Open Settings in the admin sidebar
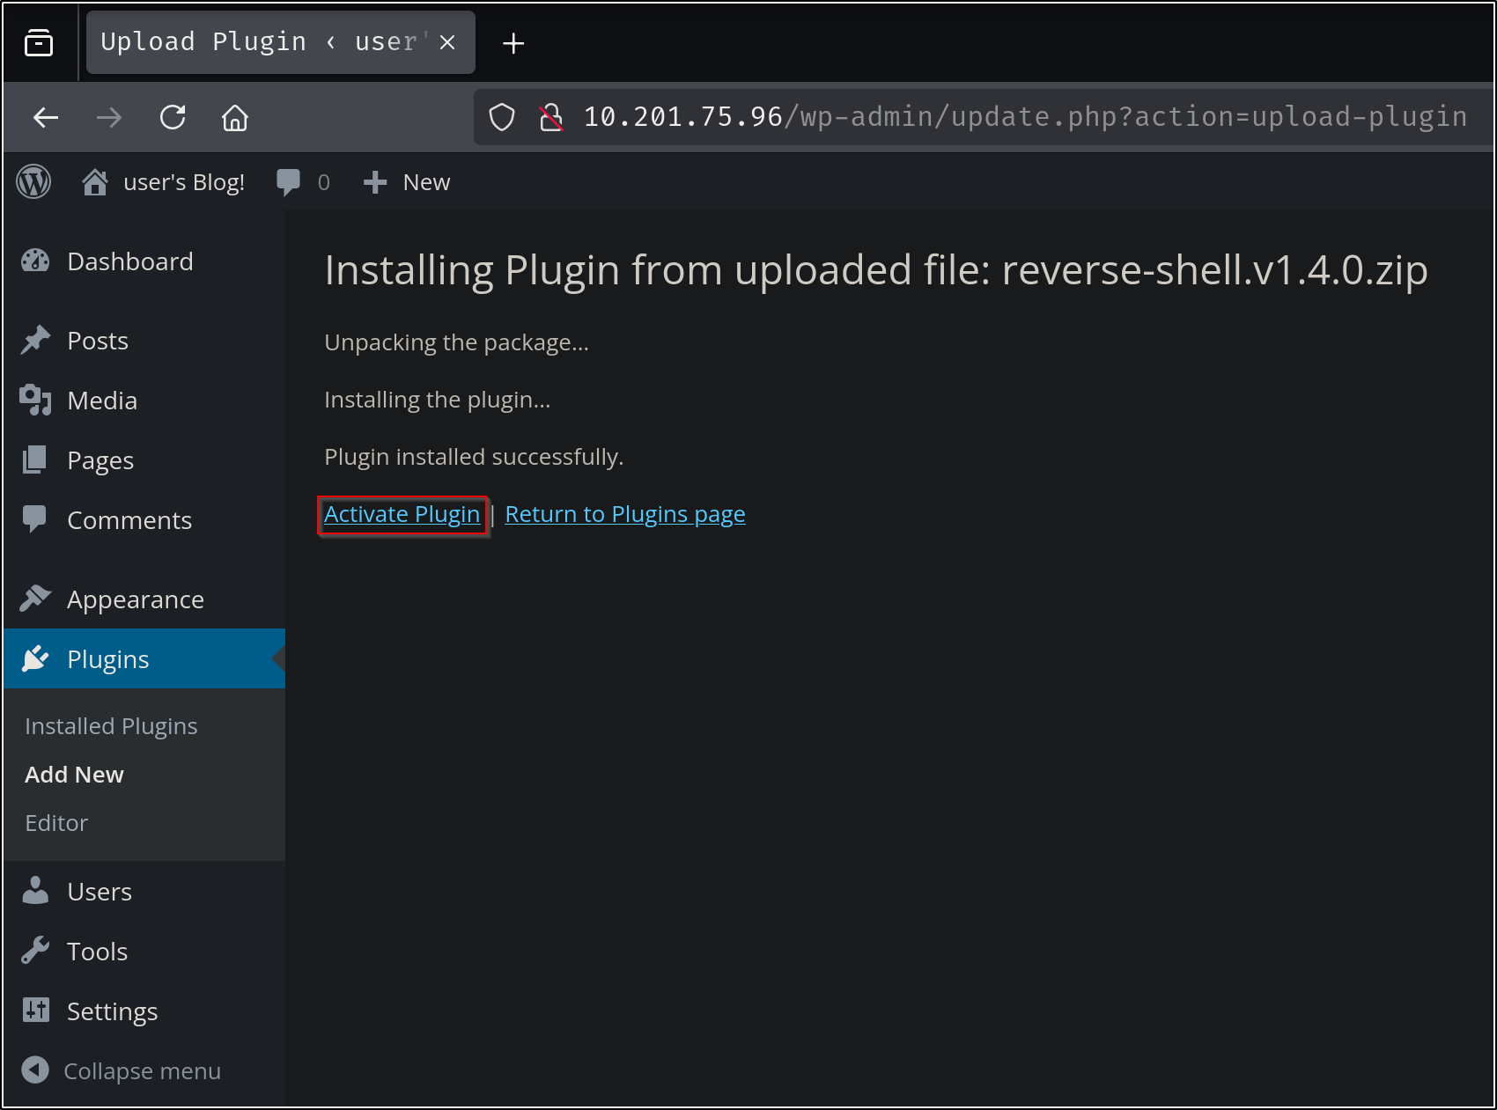Image resolution: width=1497 pixels, height=1110 pixels. pos(112,1011)
